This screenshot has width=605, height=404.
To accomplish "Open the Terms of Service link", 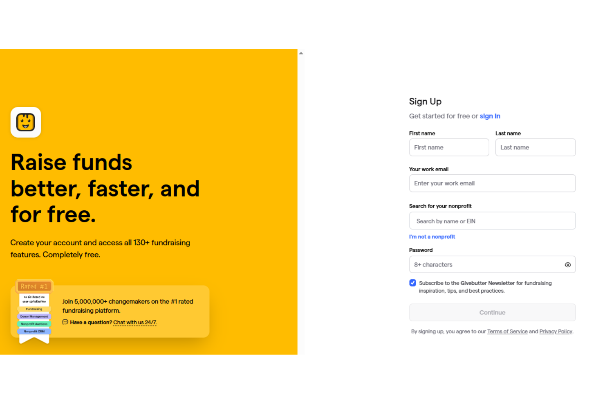I will click(x=507, y=332).
